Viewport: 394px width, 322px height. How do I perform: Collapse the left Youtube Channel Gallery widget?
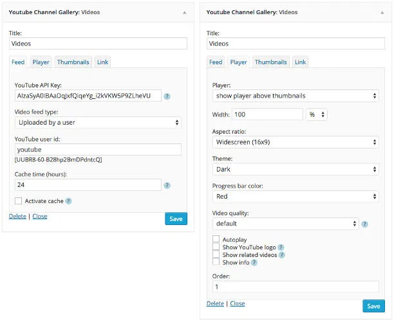coord(185,12)
